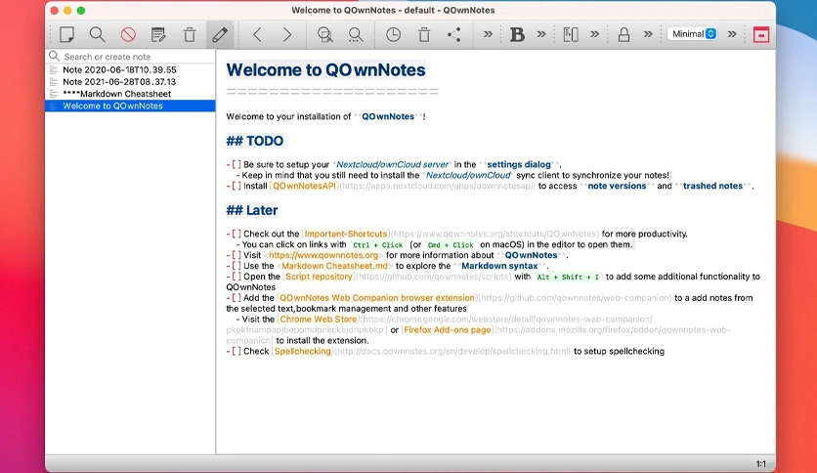The height and width of the screenshot is (473, 817).
Task: Select Note 2021-06-28T08.37.13
Action: tap(130, 82)
